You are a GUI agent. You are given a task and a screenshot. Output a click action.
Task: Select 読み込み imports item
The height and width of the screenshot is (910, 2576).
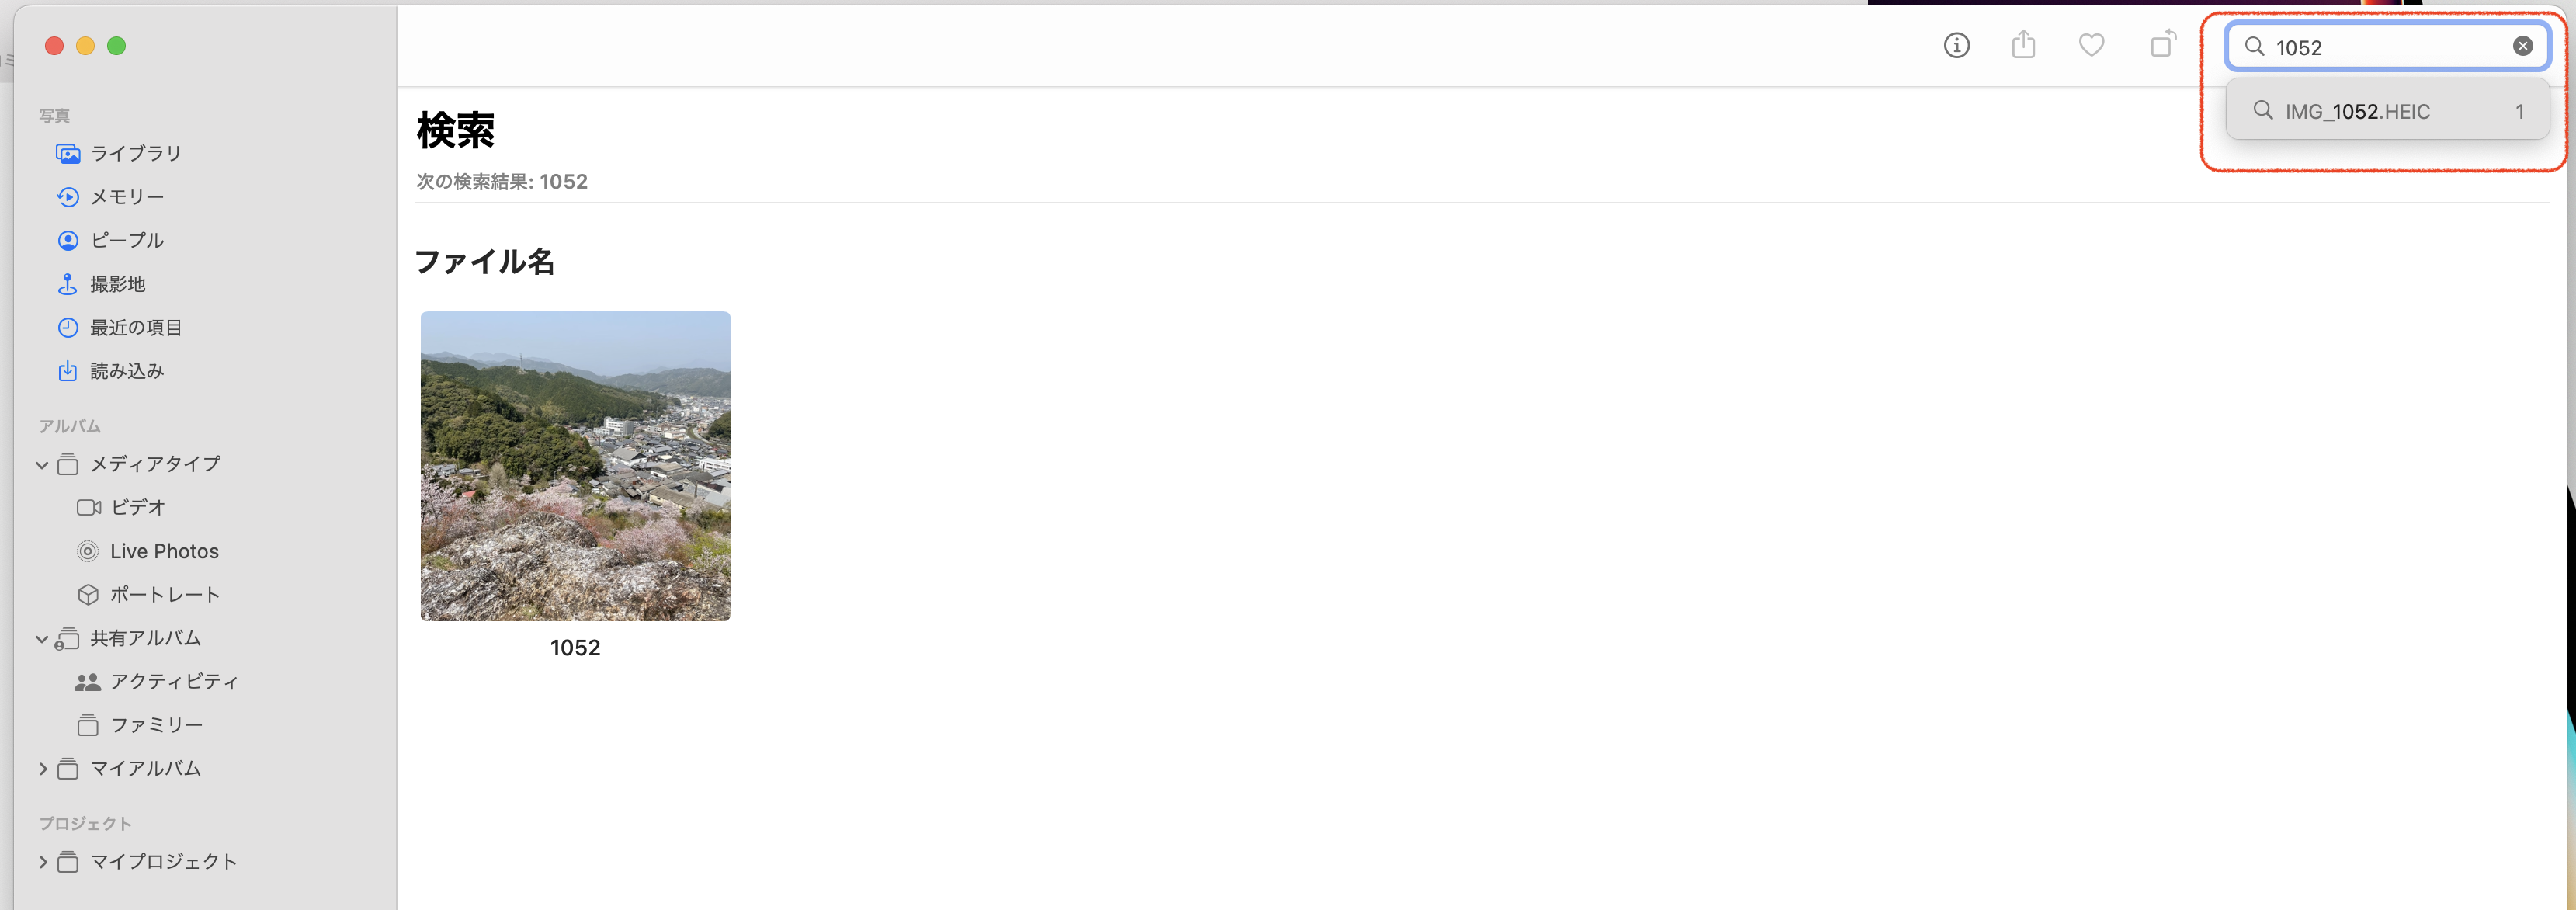point(127,371)
